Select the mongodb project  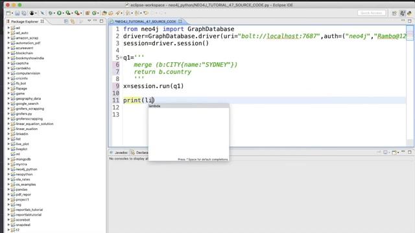coord(23,159)
